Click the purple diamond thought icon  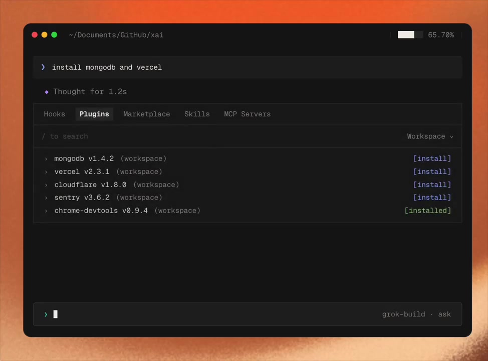47,92
